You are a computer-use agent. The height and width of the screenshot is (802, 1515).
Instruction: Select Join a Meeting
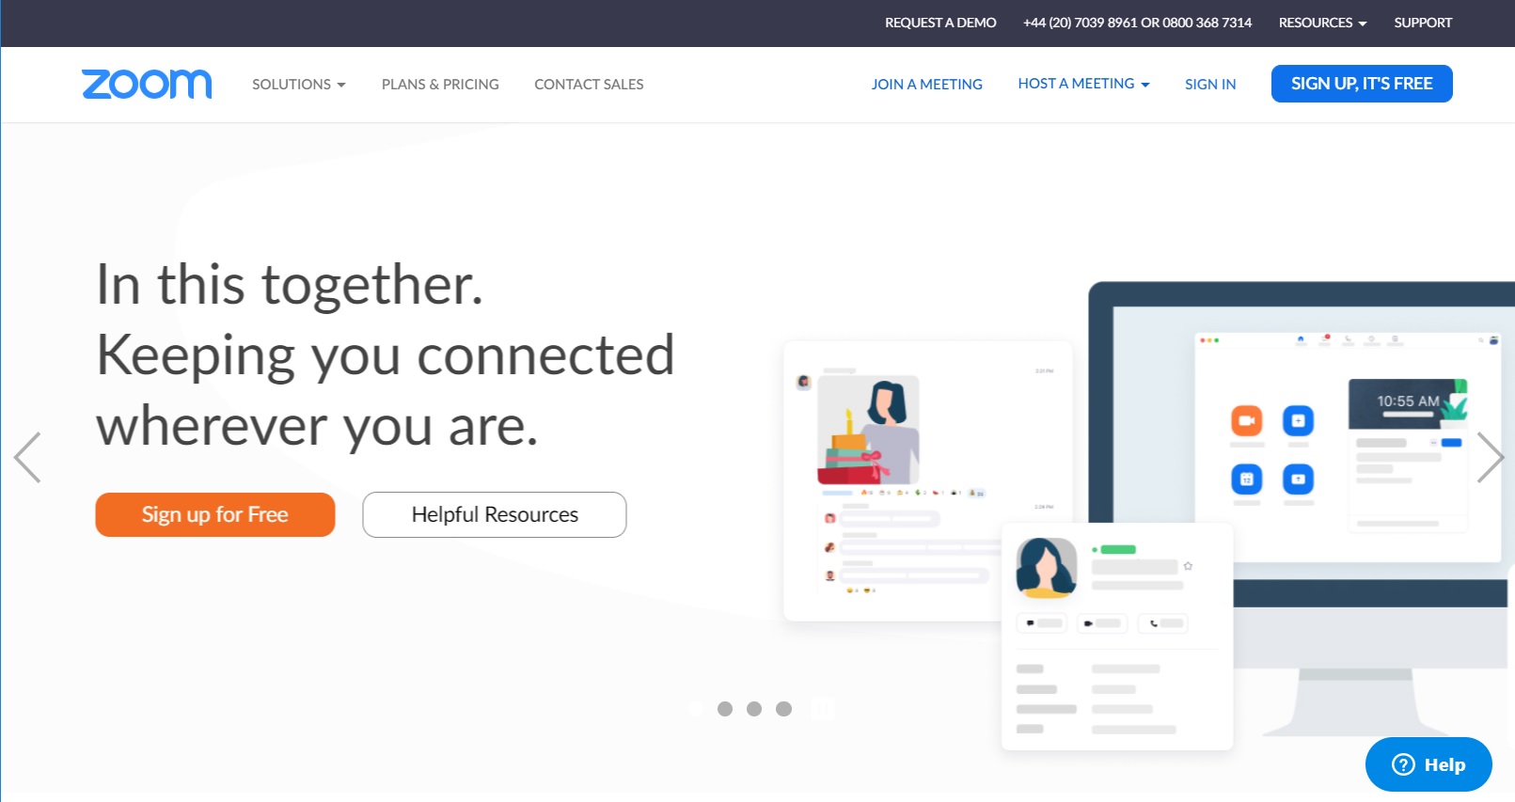coord(926,85)
